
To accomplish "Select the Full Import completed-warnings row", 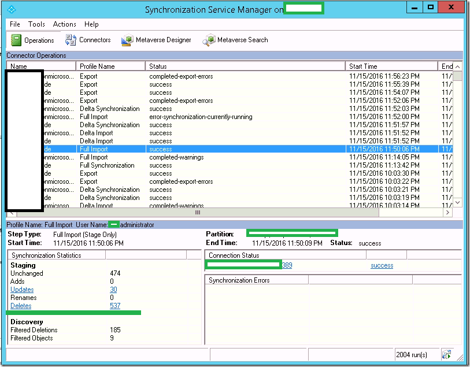I will click(x=230, y=157).
